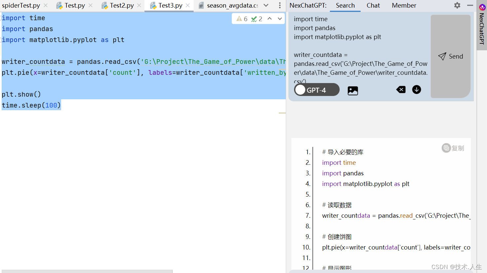The width and height of the screenshot is (487, 273).
Task: Toggle the GPT-4 model switch
Action: 300,89
